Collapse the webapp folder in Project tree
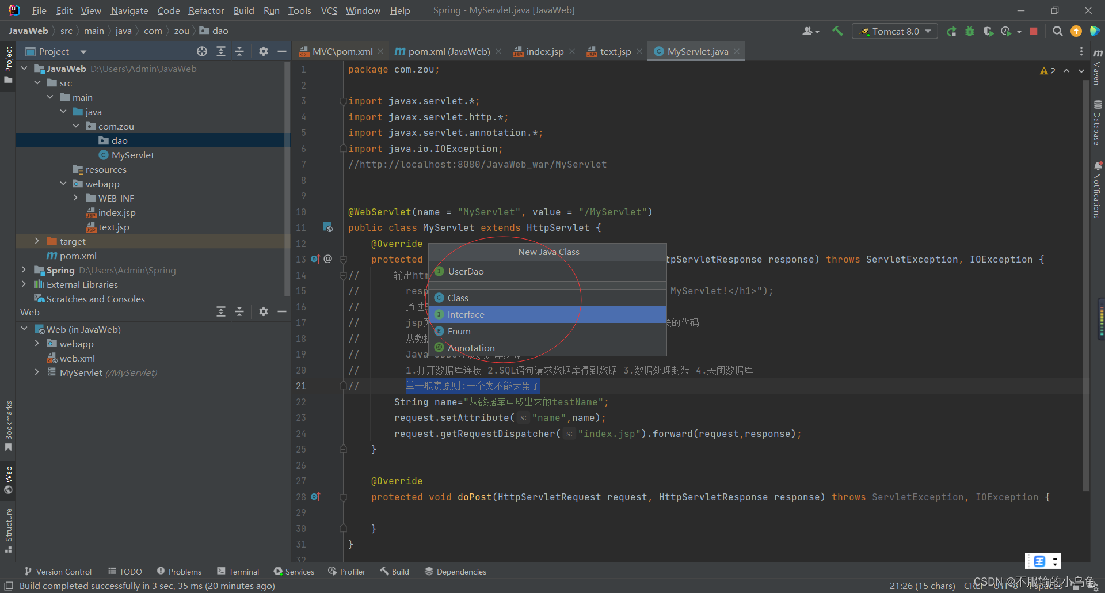 click(63, 184)
